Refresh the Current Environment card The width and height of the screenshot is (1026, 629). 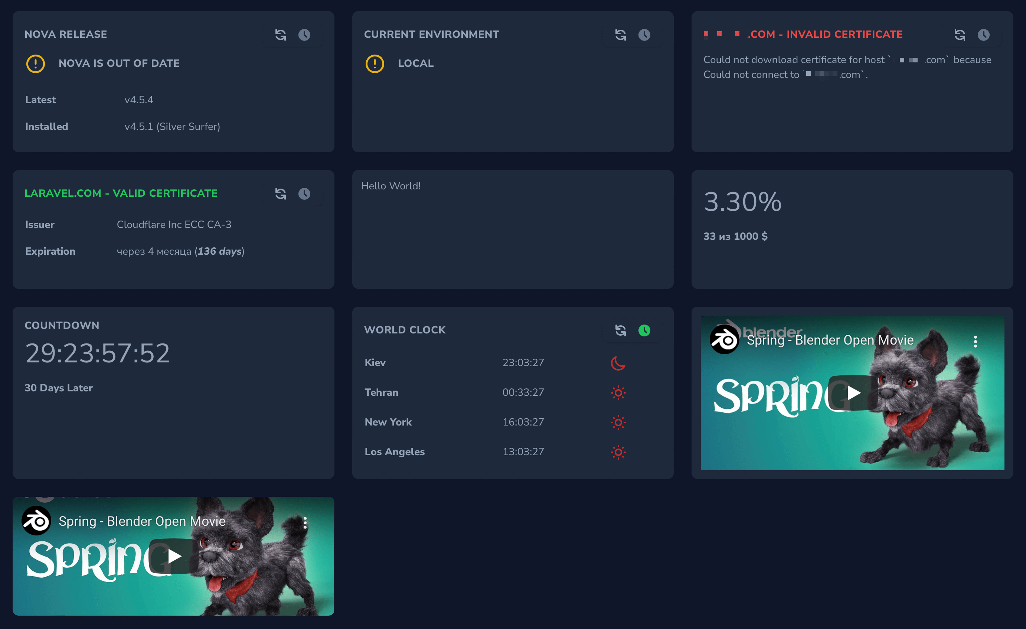(x=620, y=35)
